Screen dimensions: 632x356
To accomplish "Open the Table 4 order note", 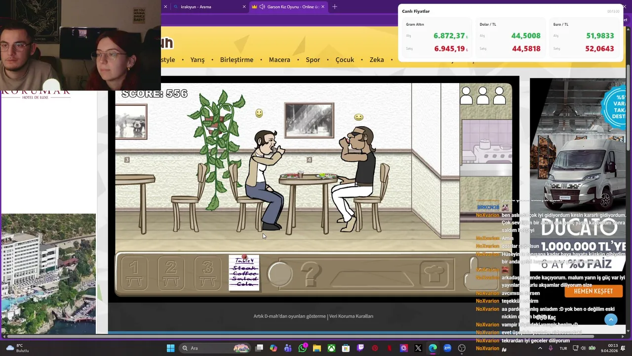I will click(x=244, y=272).
